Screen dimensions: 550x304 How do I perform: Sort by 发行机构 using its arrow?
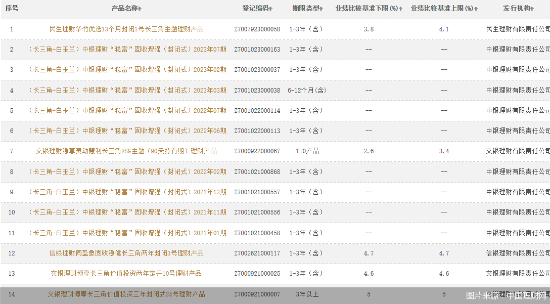(532, 9)
